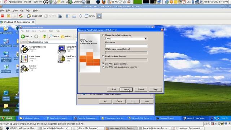Click the My Network Places desktop icon
This screenshot has height=130, width=231.
tap(6, 57)
